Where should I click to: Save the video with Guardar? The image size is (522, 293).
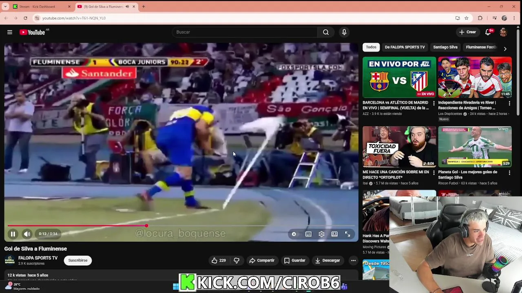pos(294,260)
